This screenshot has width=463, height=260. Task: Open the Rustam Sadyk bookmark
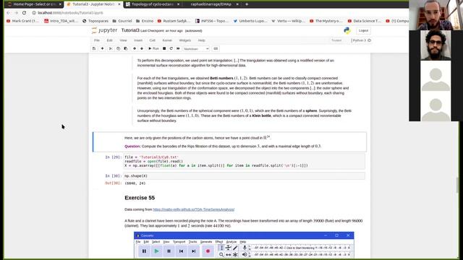click(x=174, y=21)
